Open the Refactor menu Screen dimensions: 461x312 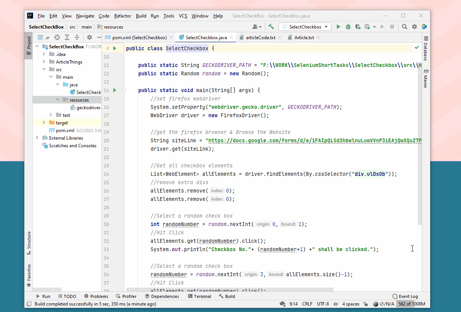pos(123,16)
